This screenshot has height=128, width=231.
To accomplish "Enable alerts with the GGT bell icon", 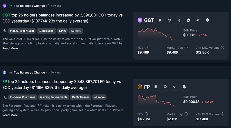I will pyautogui.click(x=207, y=20).
